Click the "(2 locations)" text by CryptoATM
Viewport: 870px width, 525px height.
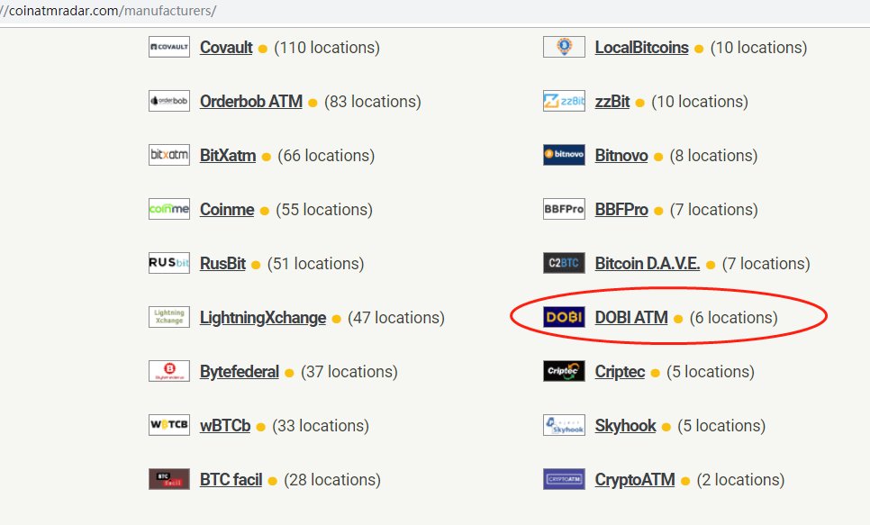(x=740, y=479)
